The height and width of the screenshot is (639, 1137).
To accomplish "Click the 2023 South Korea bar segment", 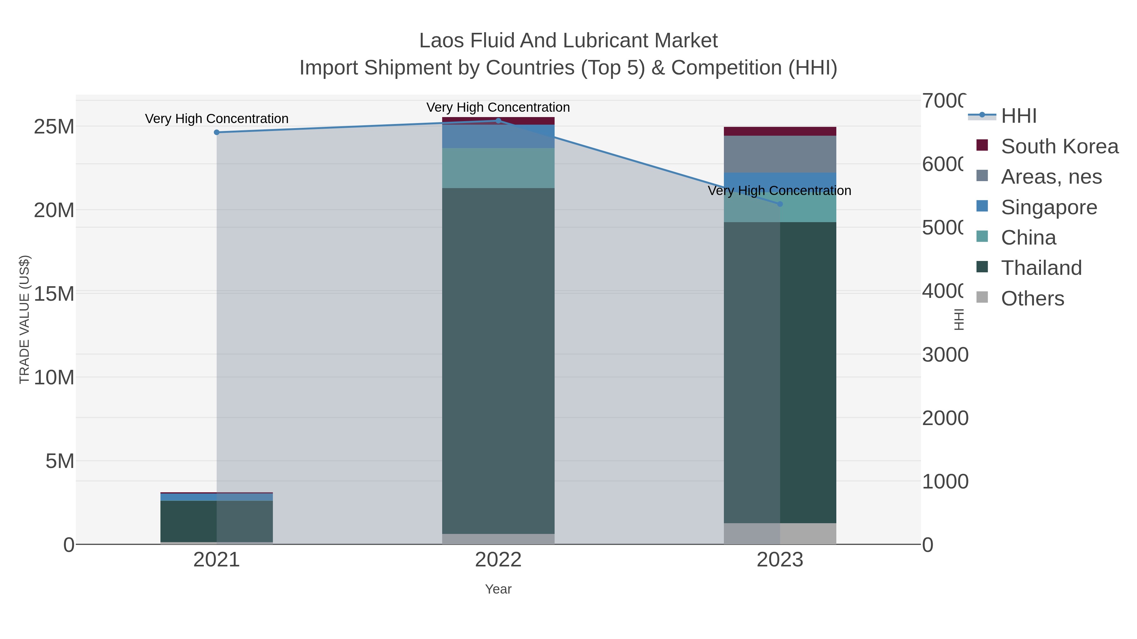I will click(x=780, y=131).
